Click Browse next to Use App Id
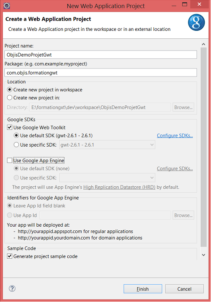This screenshot has width=211, height=302. pos(183,215)
